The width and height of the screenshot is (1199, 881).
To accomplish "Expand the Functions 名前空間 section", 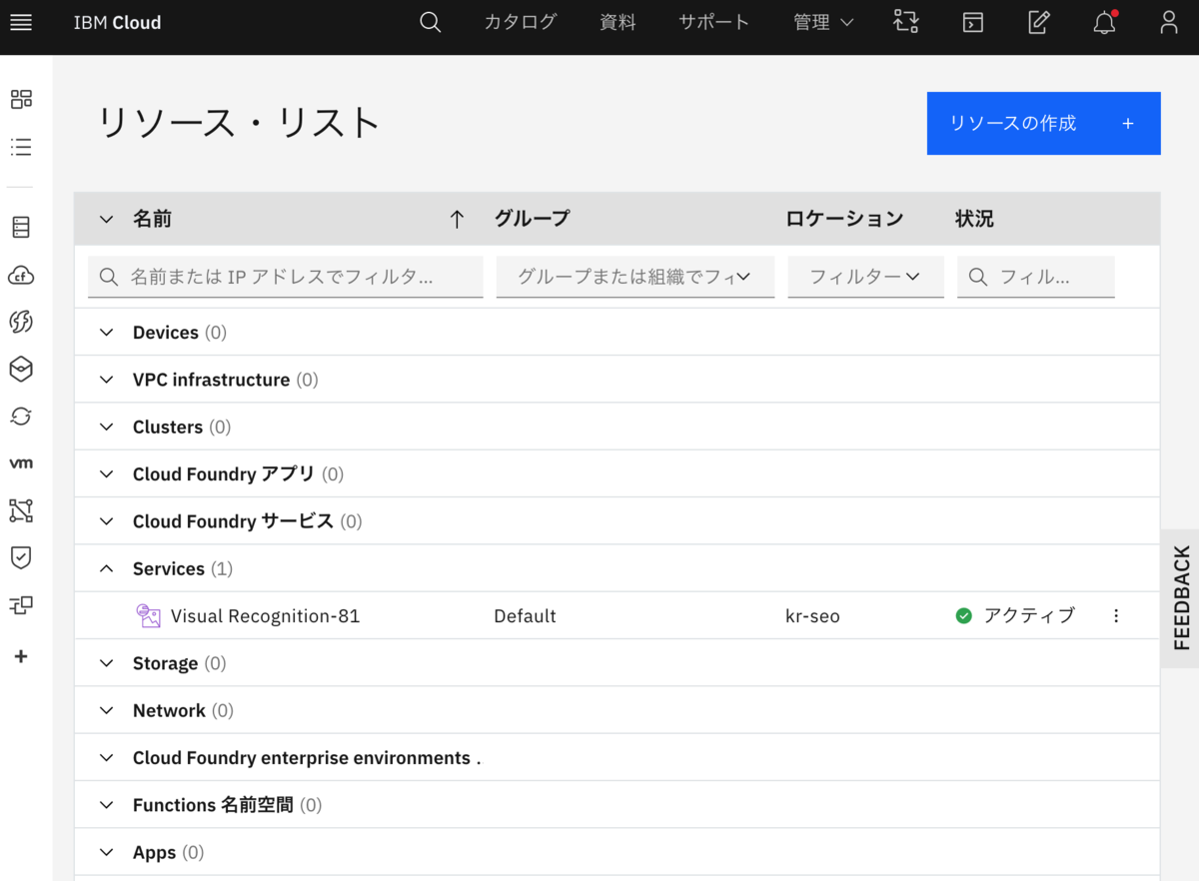I will [x=107, y=805].
